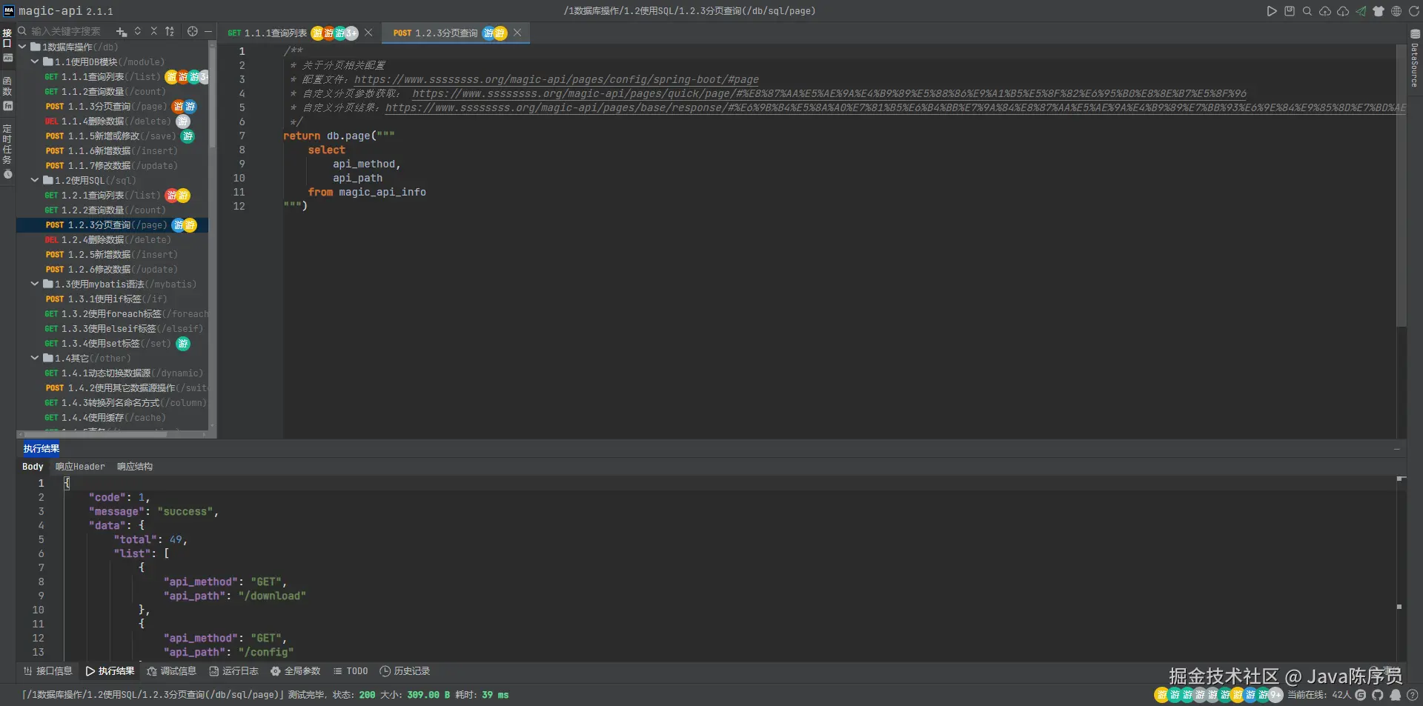Create a new group with the plus-folder icon

[x=122, y=32]
